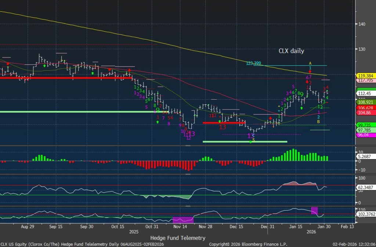This screenshot has height=247, width=376.
Task: Click the large red 13 countdown marker
Action: coord(222,127)
